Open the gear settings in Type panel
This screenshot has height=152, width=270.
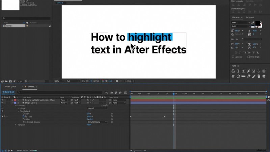coord(264,76)
